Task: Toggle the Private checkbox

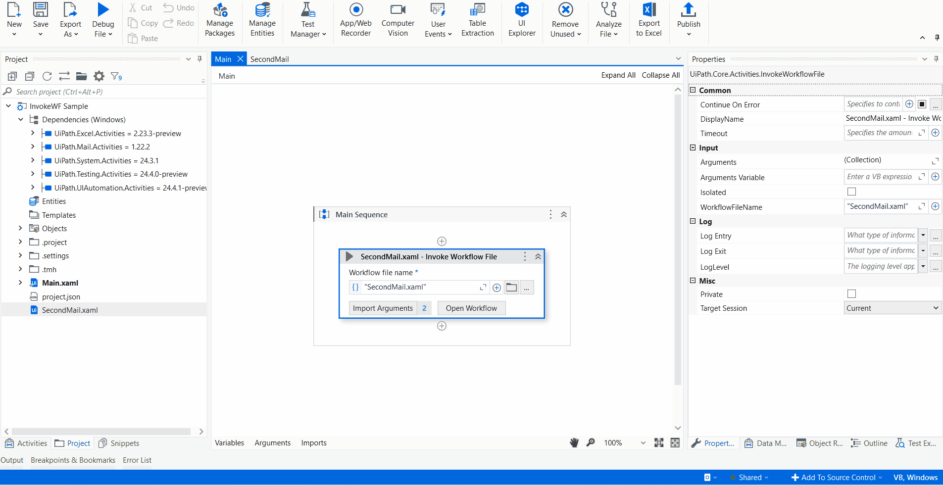Action: [851, 294]
